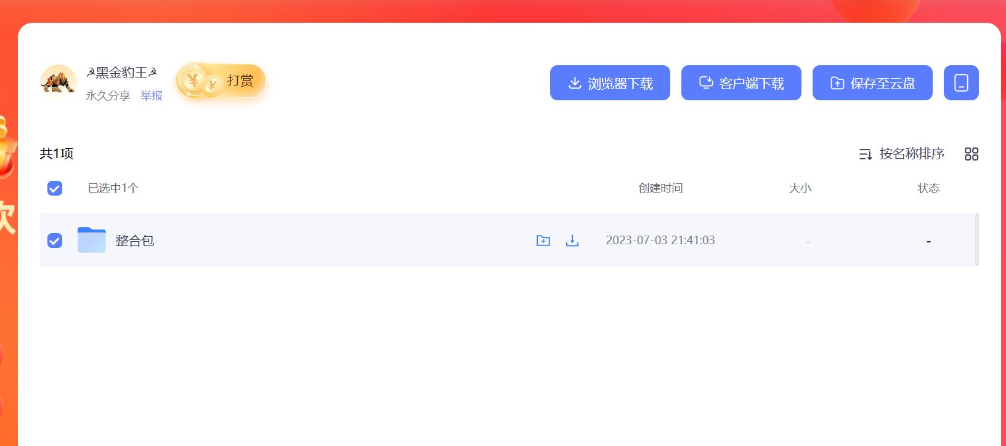Click the 大小 column header
The width and height of the screenshot is (1006, 446).
(800, 188)
